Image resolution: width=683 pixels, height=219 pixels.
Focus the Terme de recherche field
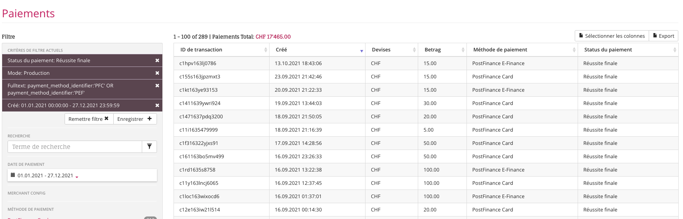[x=75, y=146]
